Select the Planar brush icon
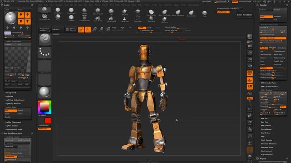 tap(58, 17)
